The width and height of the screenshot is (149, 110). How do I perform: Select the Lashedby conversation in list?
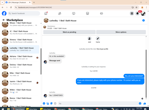click(x=20, y=49)
